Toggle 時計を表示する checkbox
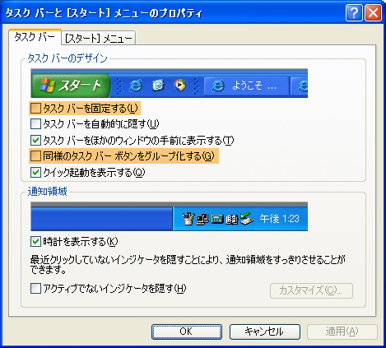This screenshot has width=386, height=348. [x=35, y=242]
